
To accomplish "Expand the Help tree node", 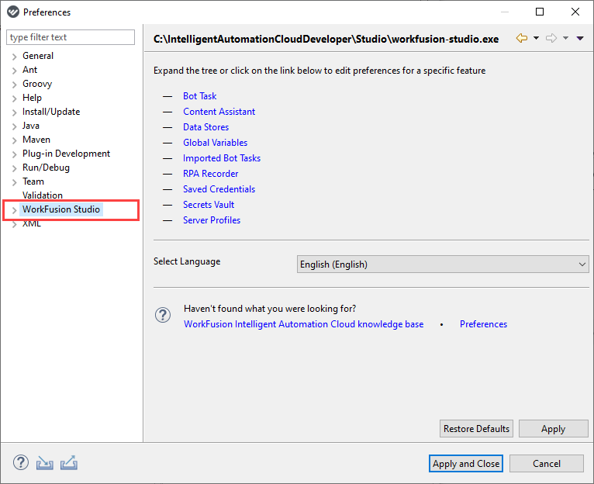I will [x=15, y=99].
